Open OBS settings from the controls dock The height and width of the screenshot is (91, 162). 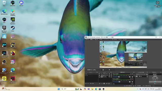pos(155,82)
